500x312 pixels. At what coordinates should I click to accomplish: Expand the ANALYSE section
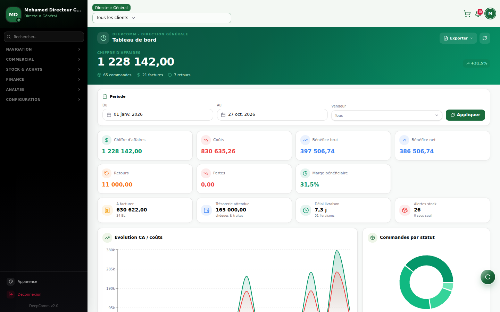(x=44, y=89)
